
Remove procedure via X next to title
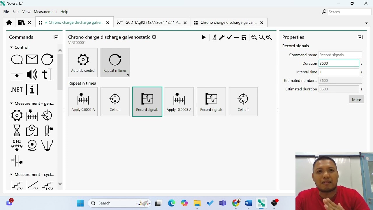click(154, 37)
